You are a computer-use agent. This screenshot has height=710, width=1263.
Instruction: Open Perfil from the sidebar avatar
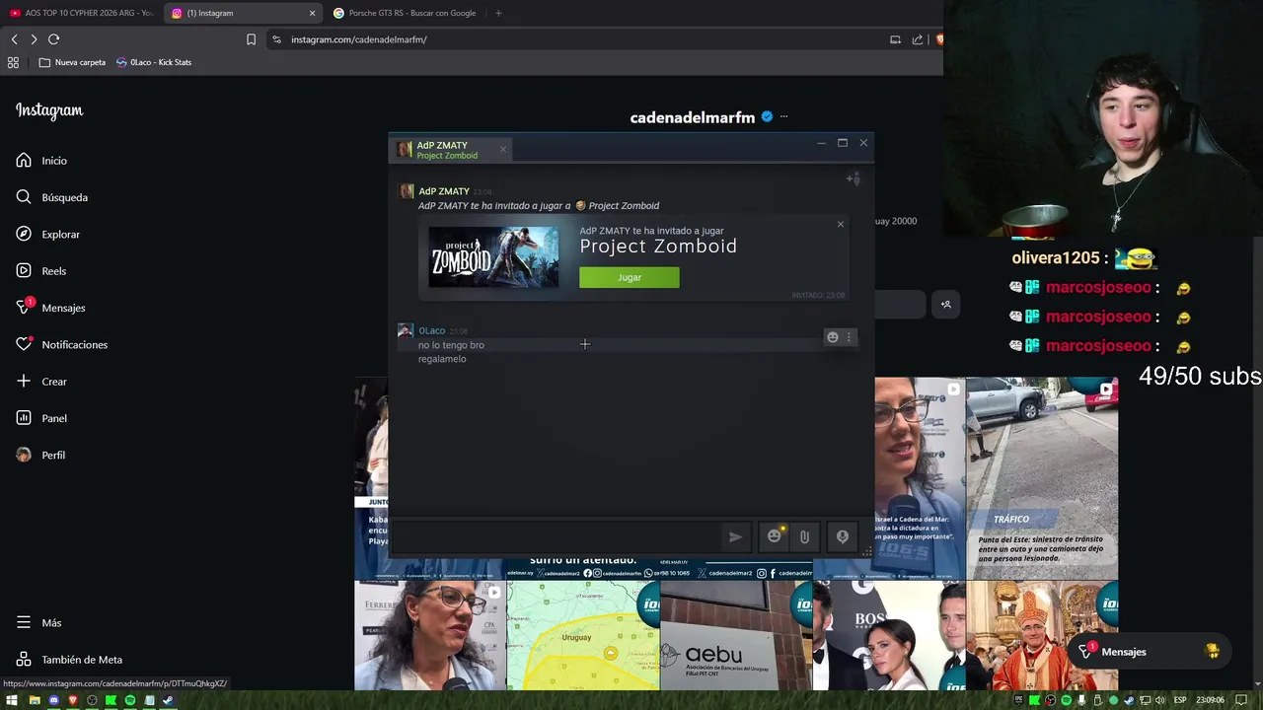40,455
